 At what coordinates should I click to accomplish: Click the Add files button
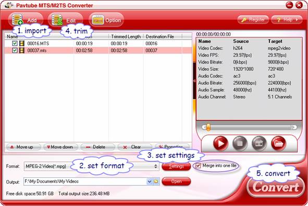click(26, 20)
